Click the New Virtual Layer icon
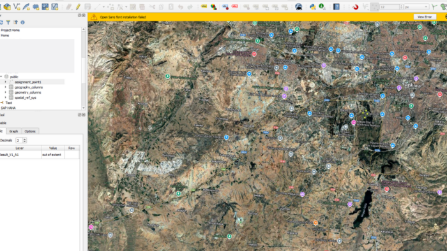This screenshot has width=447, height=251. [x=54, y=6]
